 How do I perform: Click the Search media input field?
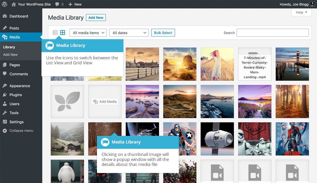click(x=273, y=33)
